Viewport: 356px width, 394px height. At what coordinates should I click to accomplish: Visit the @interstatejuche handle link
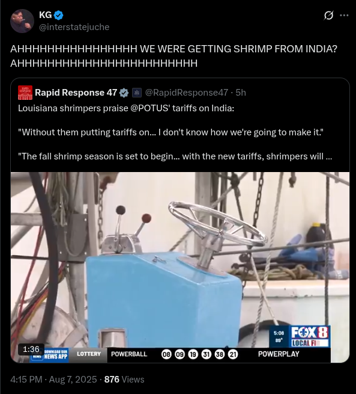(x=74, y=27)
